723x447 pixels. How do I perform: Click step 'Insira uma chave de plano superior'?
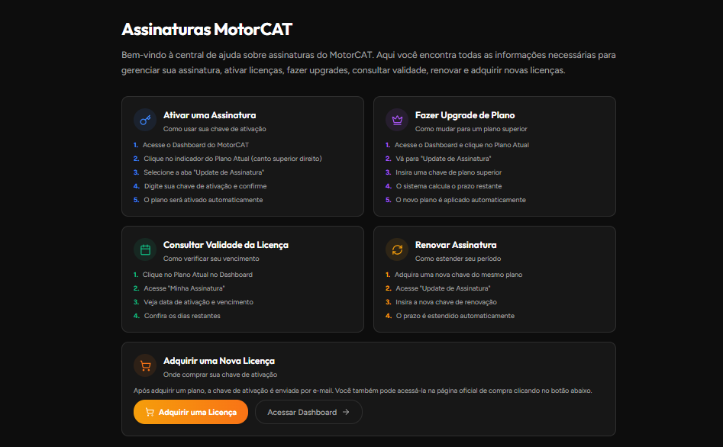click(x=449, y=172)
